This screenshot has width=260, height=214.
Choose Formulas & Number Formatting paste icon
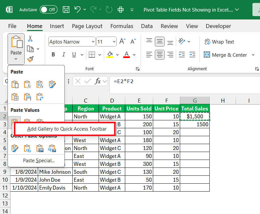40,84
